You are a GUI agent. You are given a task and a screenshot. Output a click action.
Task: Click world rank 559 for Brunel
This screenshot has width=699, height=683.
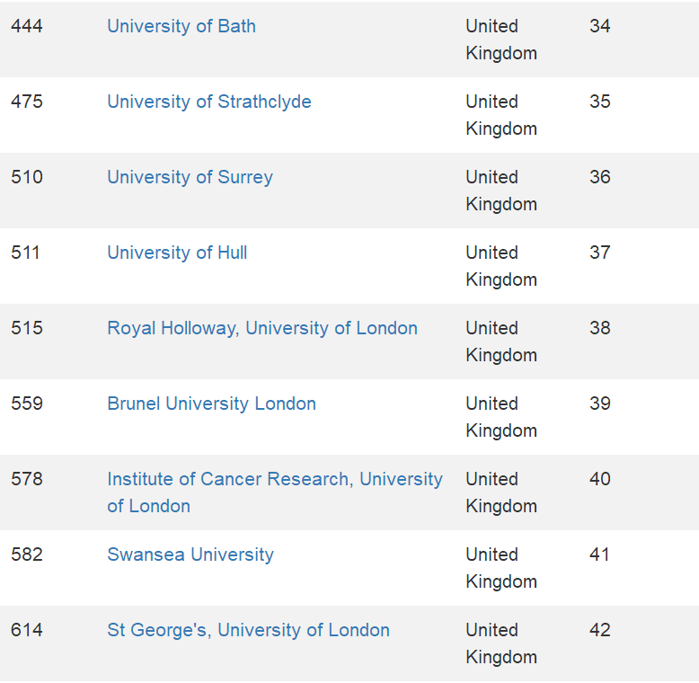pyautogui.click(x=27, y=404)
